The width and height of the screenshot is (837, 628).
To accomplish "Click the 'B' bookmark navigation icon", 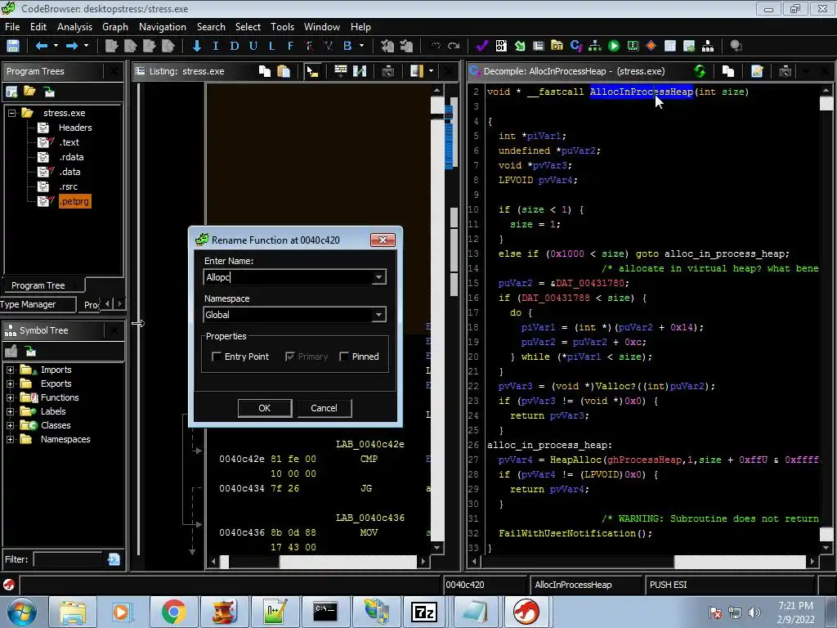I will 347,46.
